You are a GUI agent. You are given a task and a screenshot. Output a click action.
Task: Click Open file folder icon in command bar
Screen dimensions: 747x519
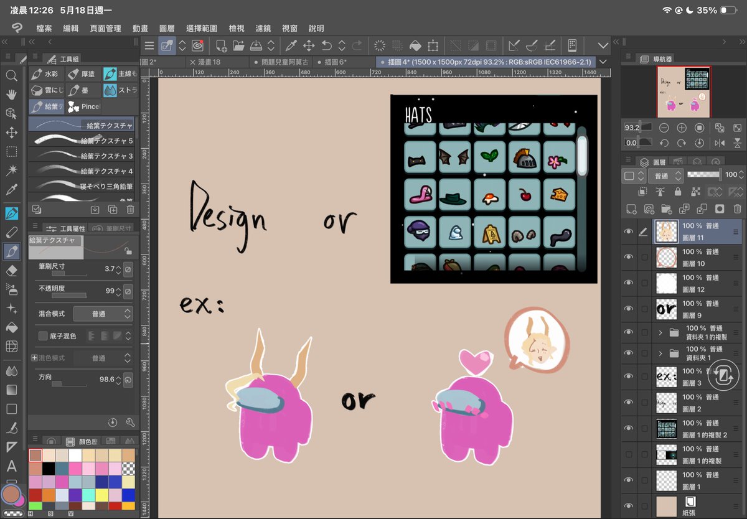tap(238, 45)
